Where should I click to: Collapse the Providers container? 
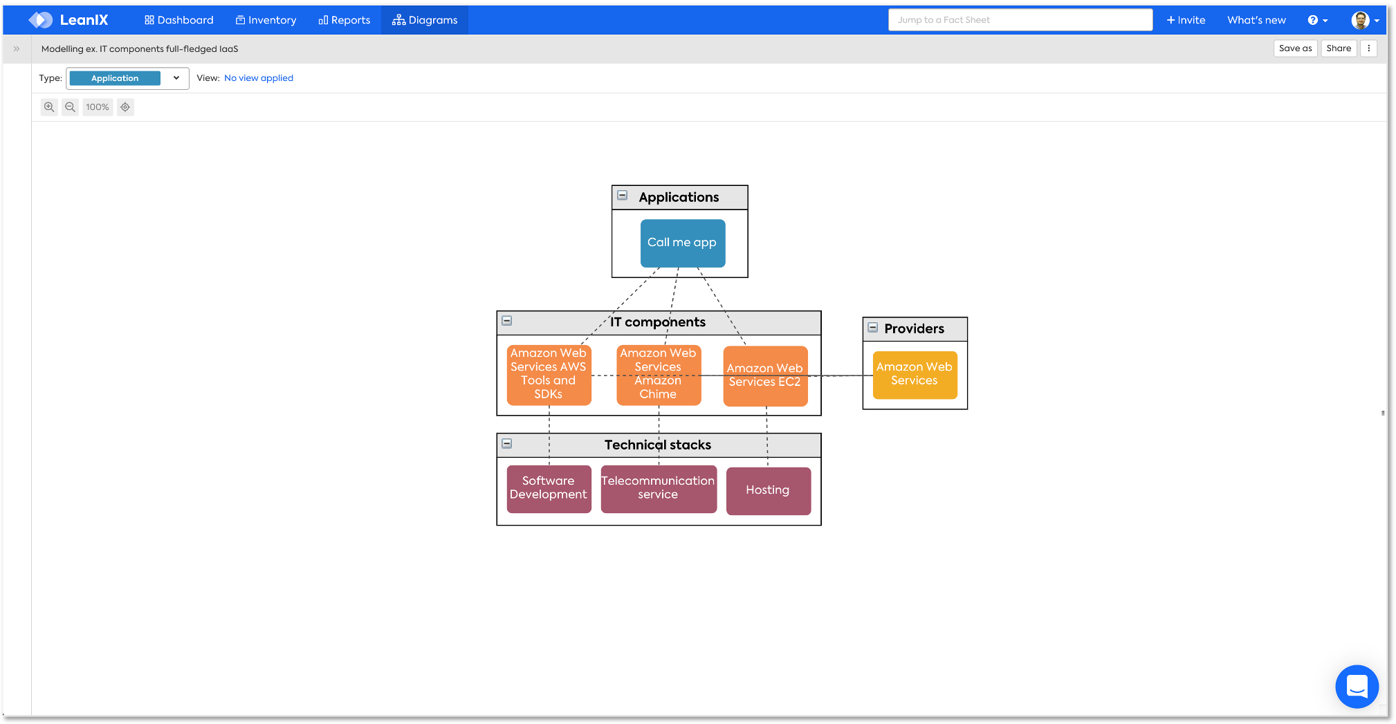(x=873, y=328)
